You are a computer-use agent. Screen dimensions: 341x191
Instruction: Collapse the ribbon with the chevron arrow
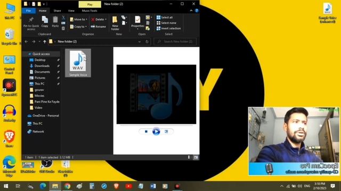[191, 11]
